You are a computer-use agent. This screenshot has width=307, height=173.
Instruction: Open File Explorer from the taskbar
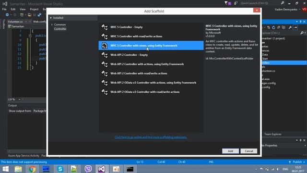[18, 169]
